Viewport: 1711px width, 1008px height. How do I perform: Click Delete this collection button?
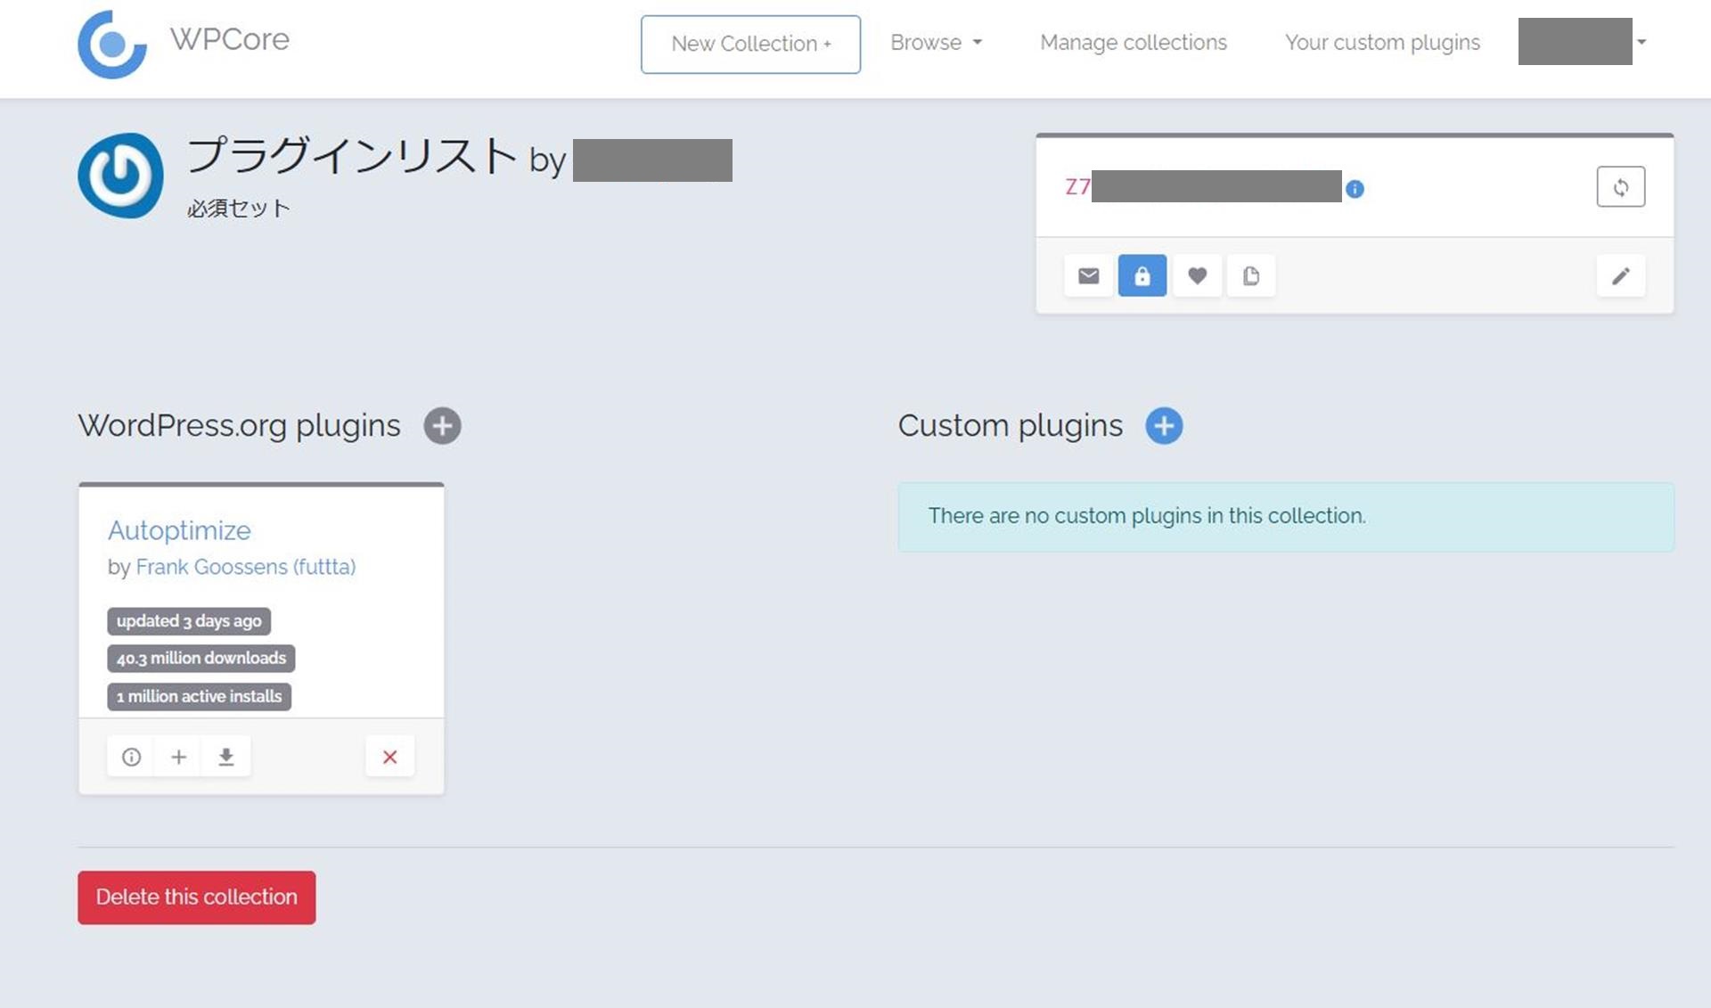195,897
